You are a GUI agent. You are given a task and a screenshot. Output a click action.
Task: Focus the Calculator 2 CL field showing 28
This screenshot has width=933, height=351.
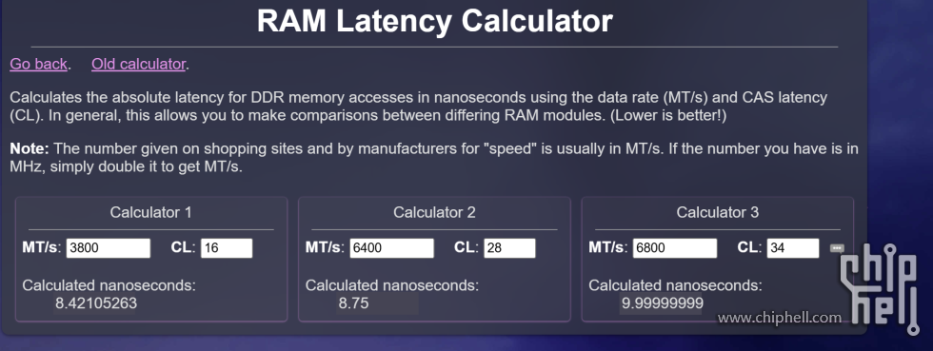(510, 248)
